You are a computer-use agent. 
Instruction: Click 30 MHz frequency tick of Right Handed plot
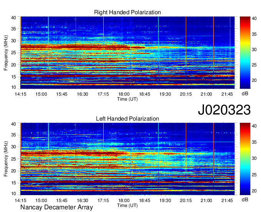point(13,41)
